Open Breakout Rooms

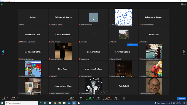(107, 98)
